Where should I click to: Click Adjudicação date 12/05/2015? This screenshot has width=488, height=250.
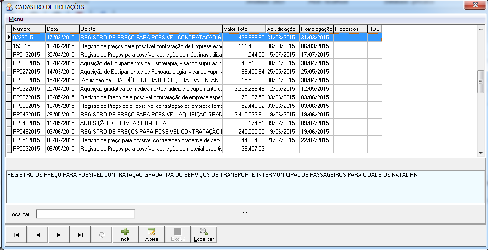coord(283,89)
